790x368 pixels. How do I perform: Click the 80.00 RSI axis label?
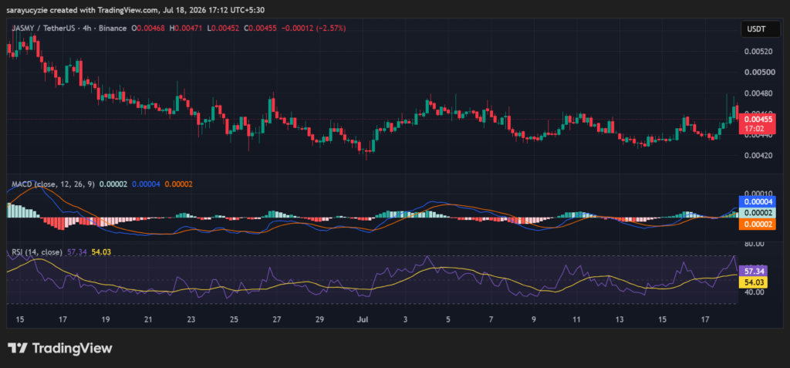(x=754, y=244)
